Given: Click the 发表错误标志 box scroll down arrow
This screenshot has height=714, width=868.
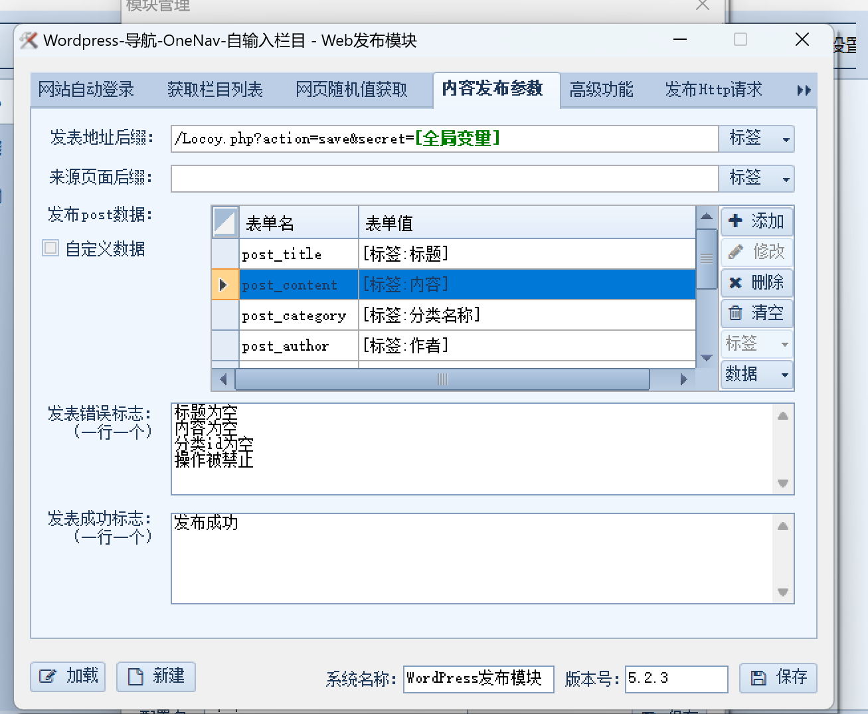Looking at the screenshot, I should coord(783,484).
